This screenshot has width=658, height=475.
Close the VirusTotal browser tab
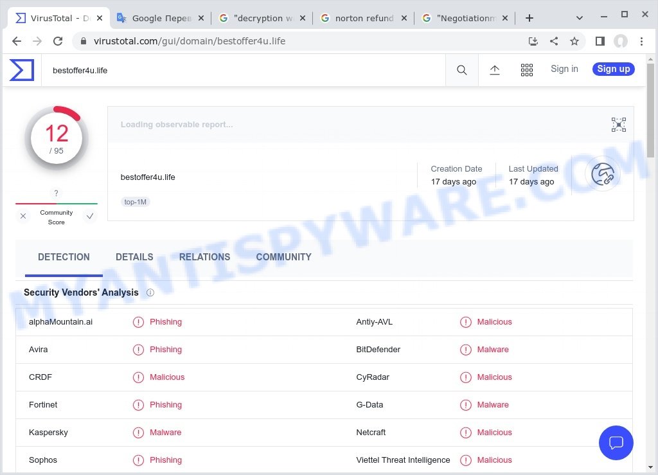[100, 18]
